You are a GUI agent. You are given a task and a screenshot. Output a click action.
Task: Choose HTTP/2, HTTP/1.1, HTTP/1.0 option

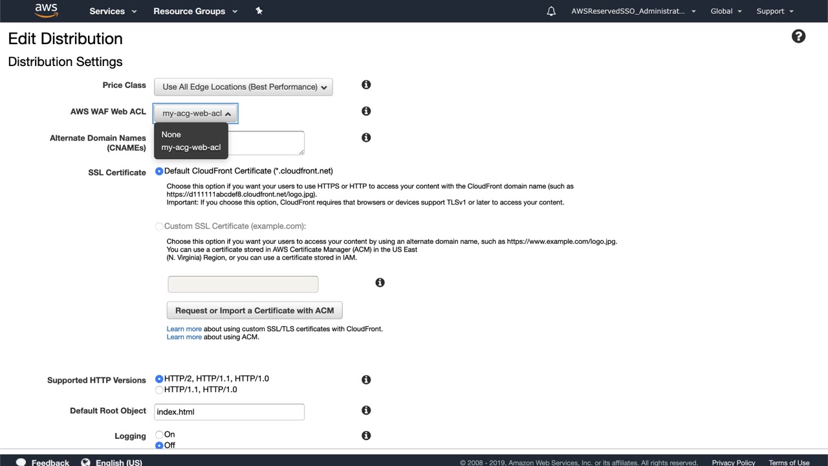(159, 379)
